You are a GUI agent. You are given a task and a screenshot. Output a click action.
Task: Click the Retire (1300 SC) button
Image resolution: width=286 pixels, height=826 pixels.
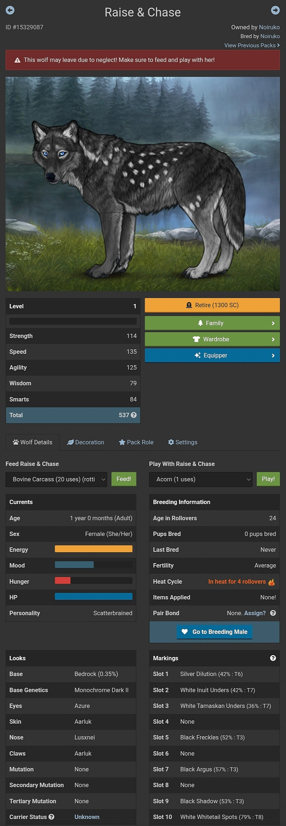click(212, 305)
